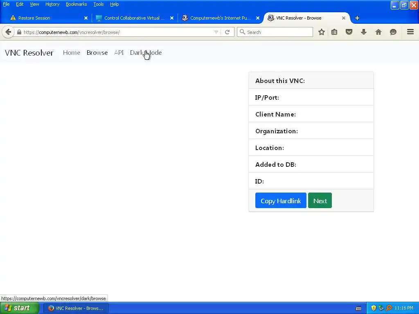Click the magnifier icon in search box
Viewport: 419px width, 314px height.
(242, 32)
